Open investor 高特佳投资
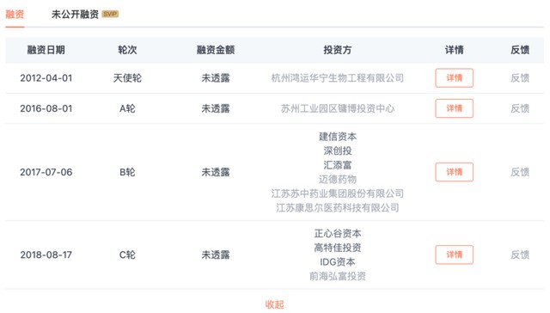The height and width of the screenshot is (313, 550). tap(338, 248)
